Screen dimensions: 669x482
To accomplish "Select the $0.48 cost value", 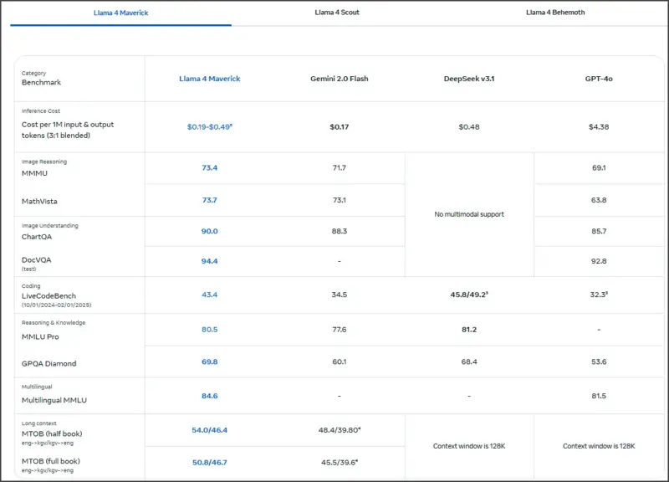I will [x=469, y=127].
